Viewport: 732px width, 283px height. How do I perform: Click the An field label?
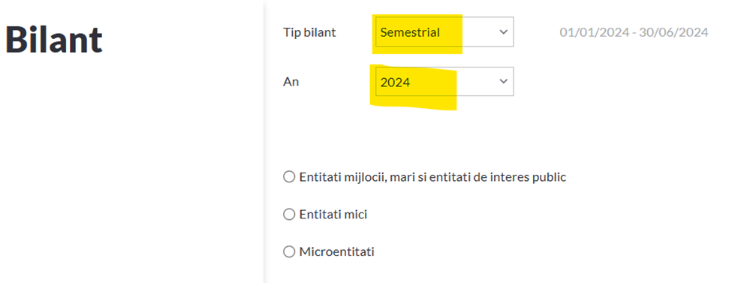(x=291, y=82)
